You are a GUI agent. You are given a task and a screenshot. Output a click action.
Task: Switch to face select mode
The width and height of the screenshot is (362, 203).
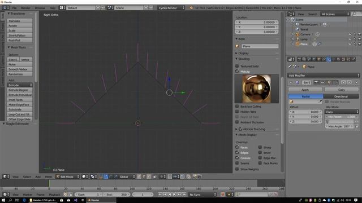point(149,176)
